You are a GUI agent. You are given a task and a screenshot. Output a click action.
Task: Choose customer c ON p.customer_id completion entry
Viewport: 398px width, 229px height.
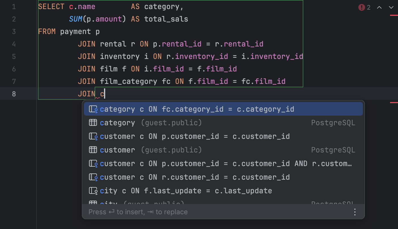pyautogui.click(x=195, y=136)
